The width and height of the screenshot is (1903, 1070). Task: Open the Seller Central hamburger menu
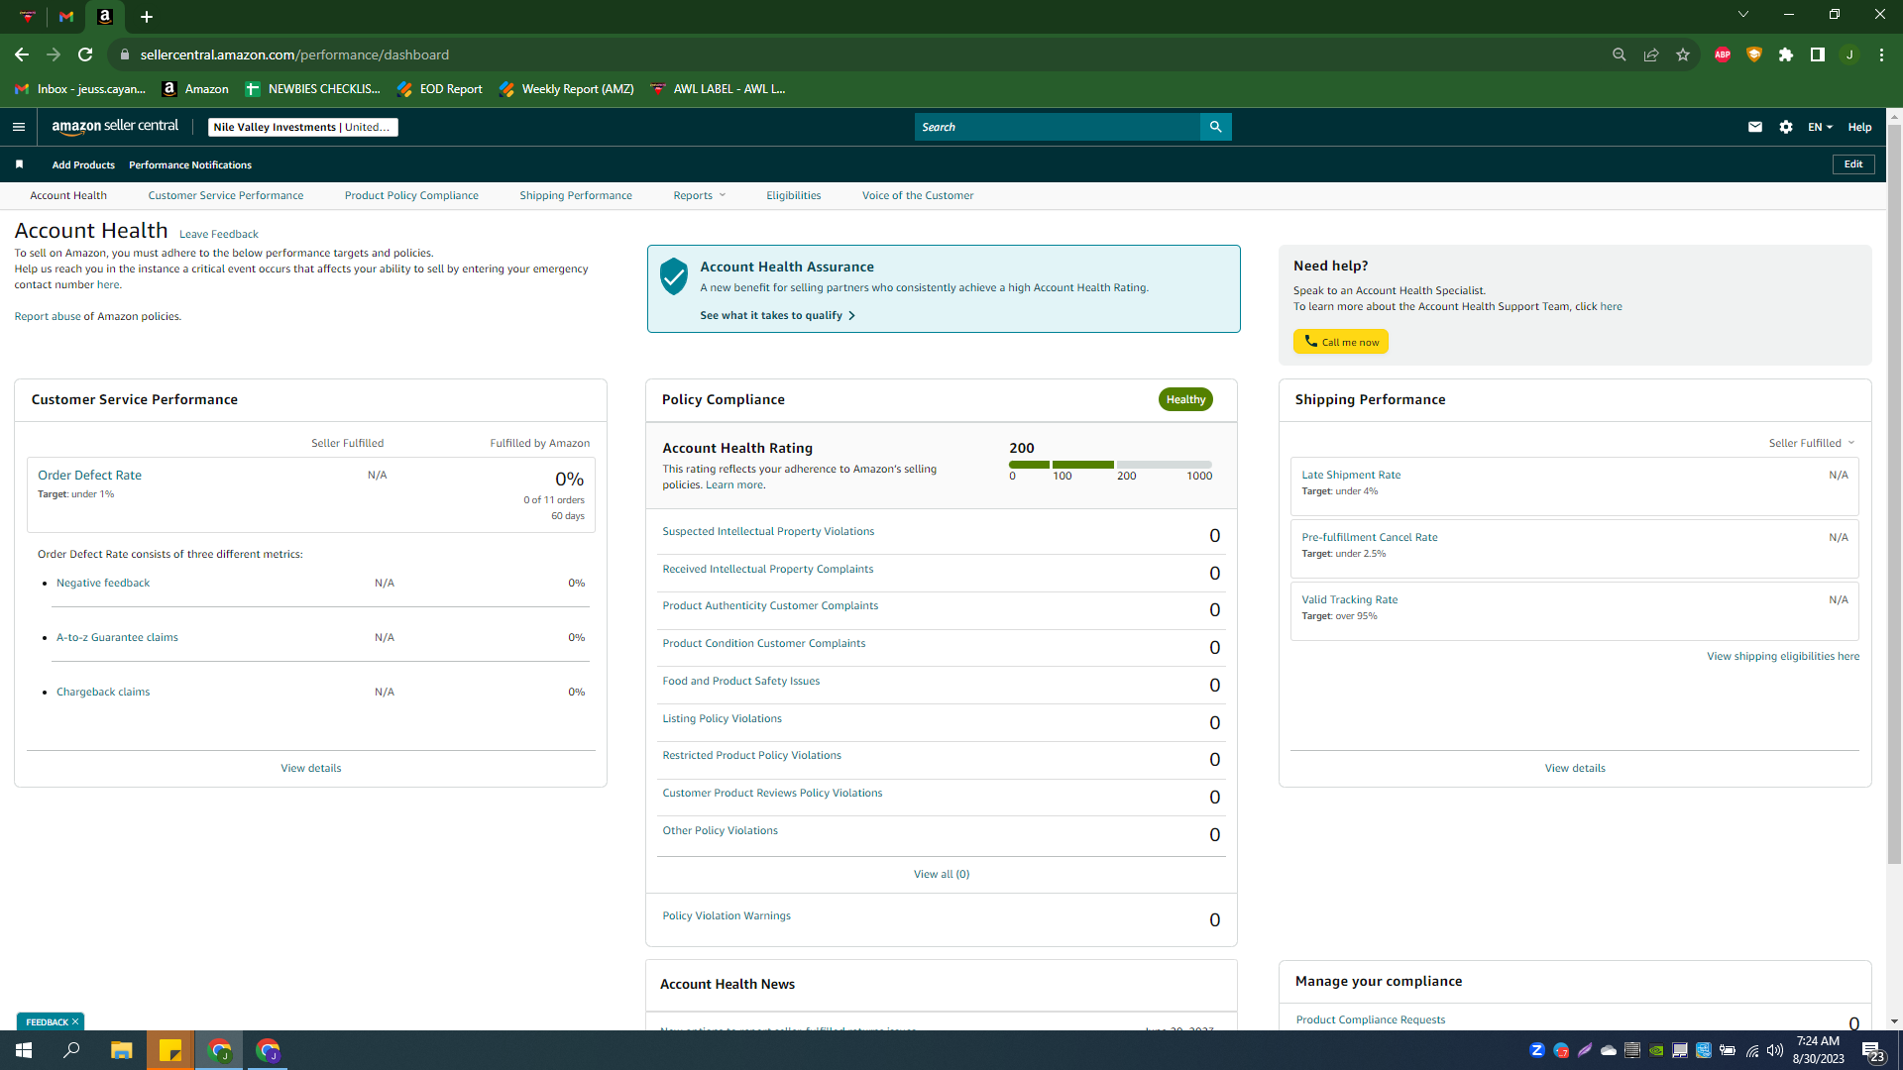(x=19, y=127)
